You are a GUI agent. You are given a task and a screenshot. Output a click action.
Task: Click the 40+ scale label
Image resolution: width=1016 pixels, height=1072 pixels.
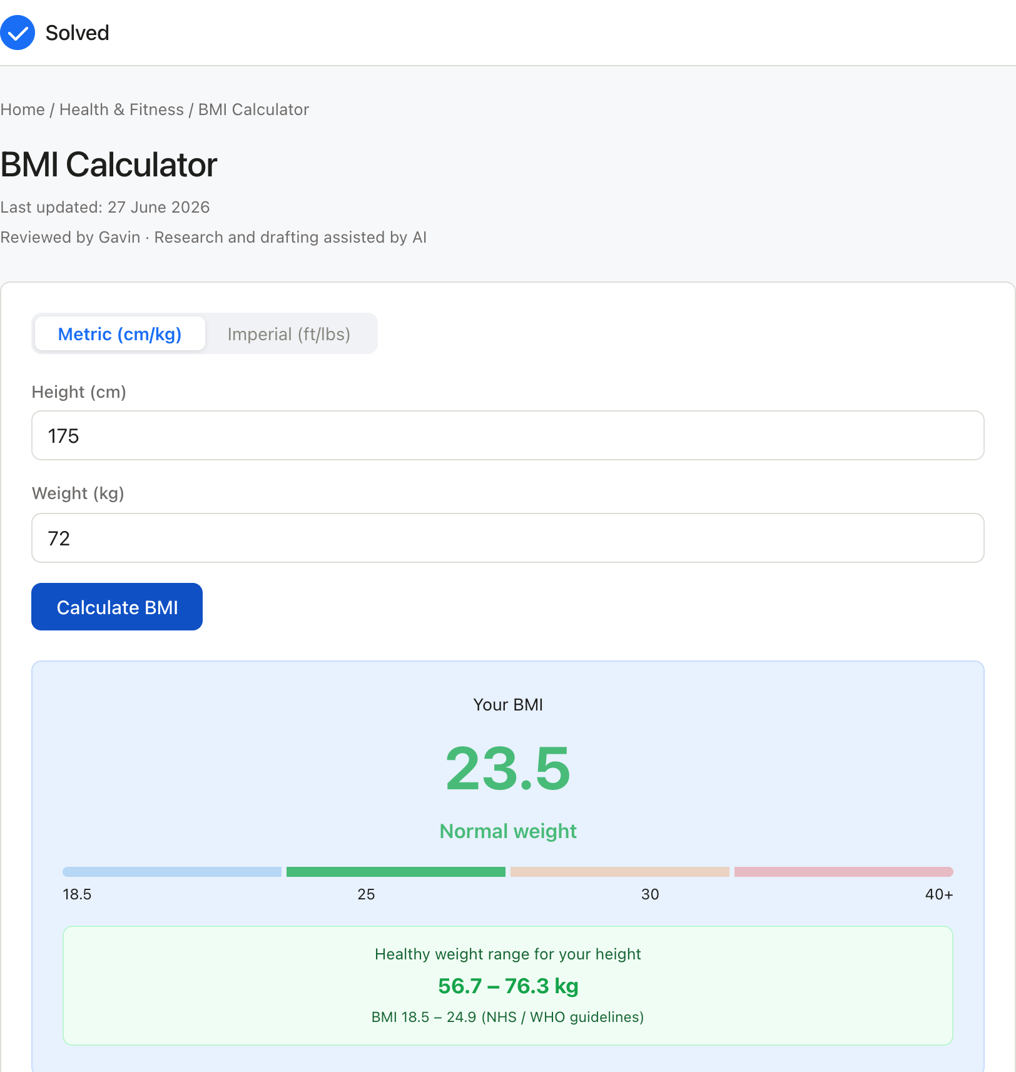point(939,894)
